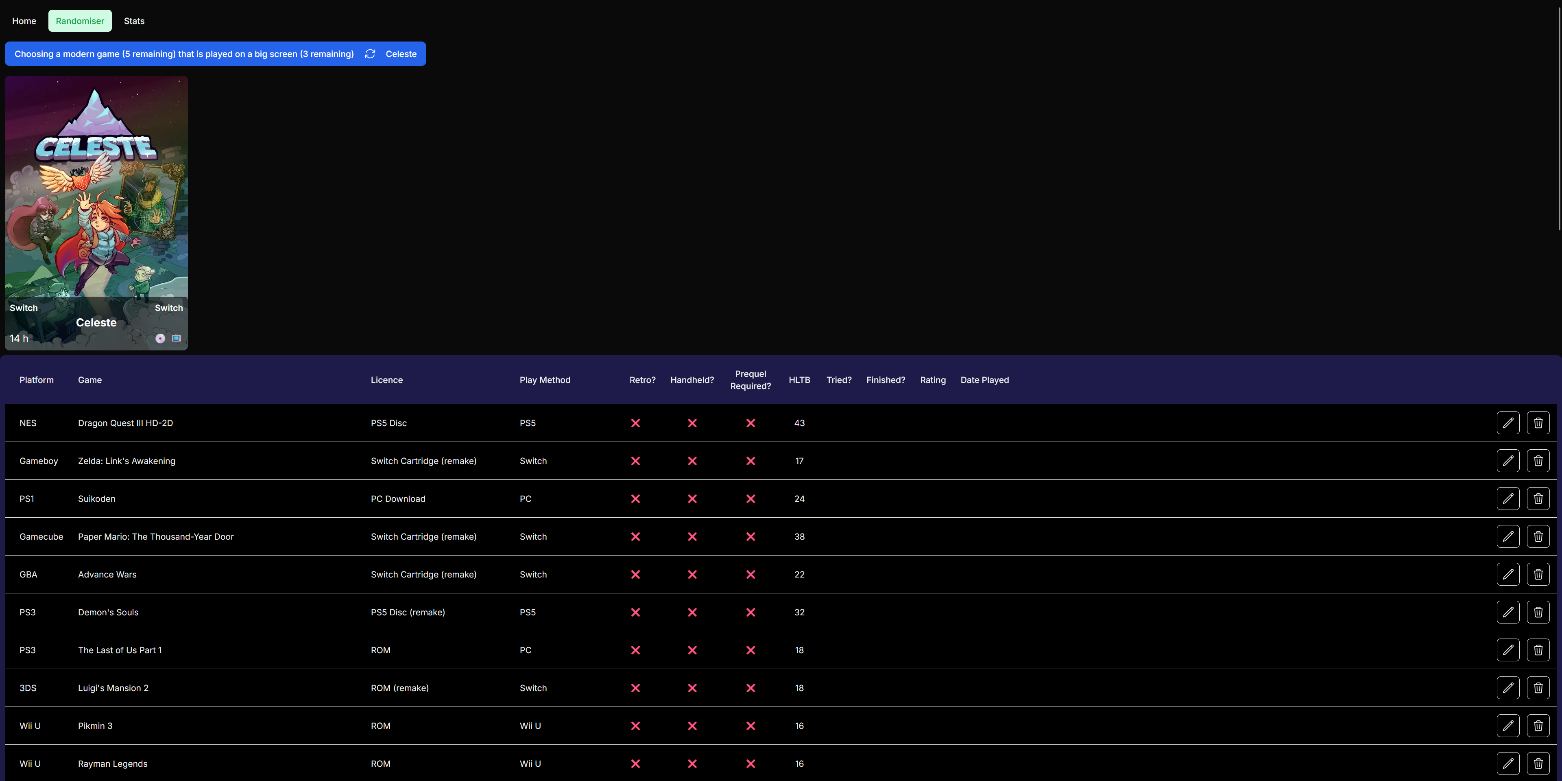This screenshot has height=781, width=1562.
Task: Click the HLTB value 43
Action: click(799, 423)
